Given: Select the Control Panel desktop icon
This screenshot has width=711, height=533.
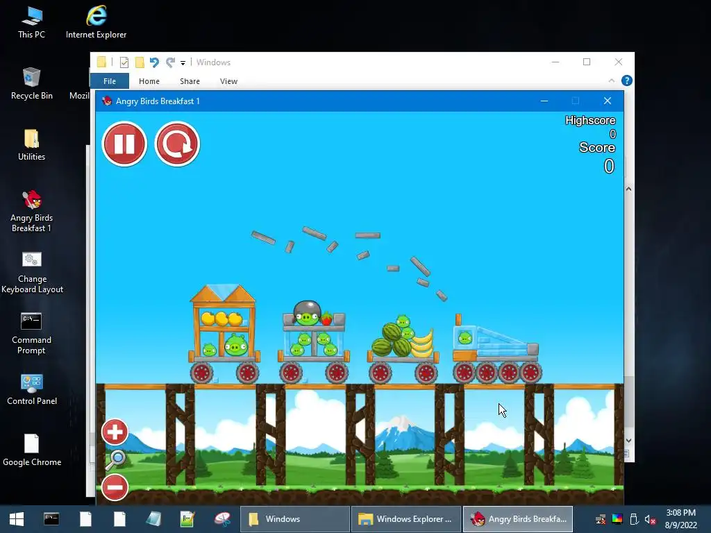Looking at the screenshot, I should 32,389.
